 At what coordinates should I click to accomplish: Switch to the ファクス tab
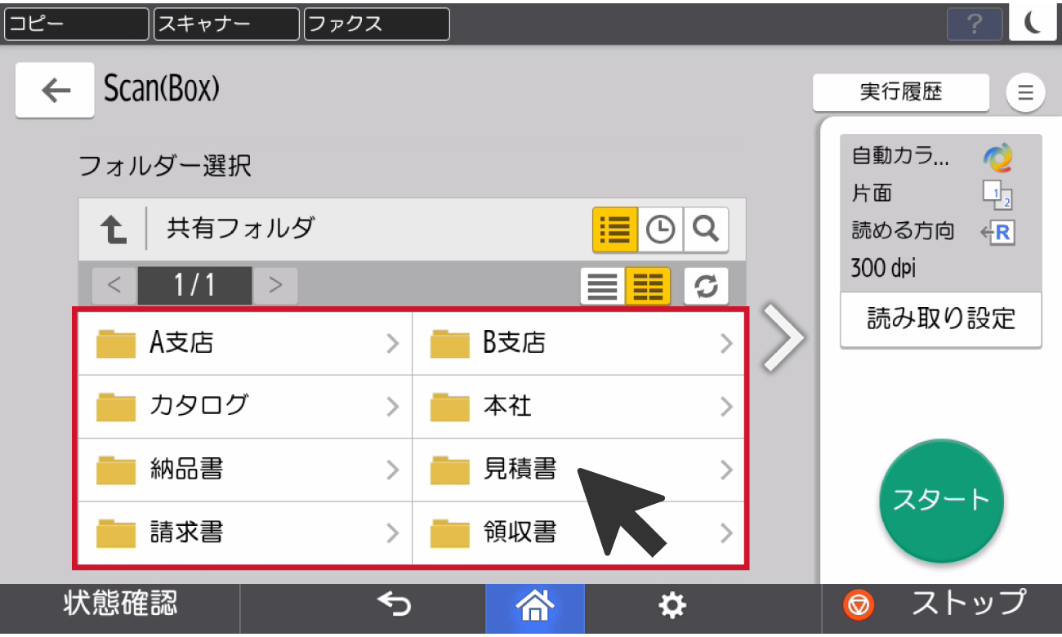[377, 24]
